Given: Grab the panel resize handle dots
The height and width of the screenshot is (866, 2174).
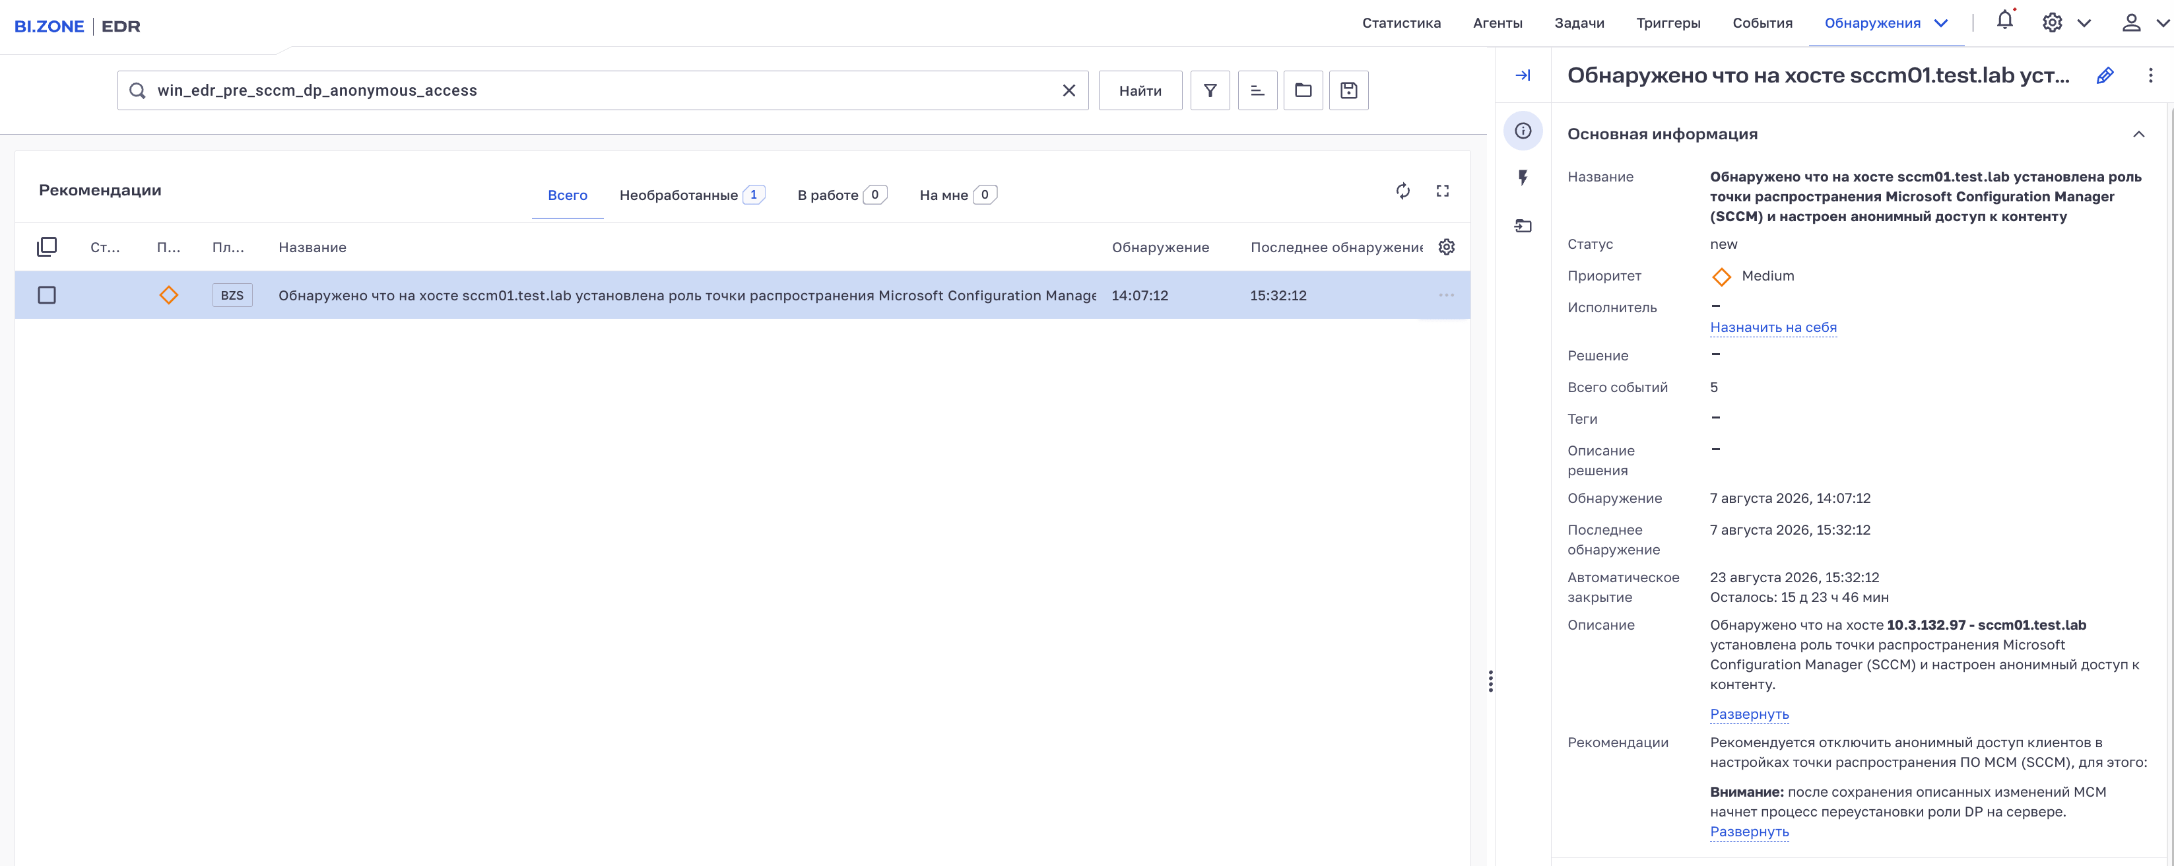Looking at the screenshot, I should click(x=1490, y=681).
